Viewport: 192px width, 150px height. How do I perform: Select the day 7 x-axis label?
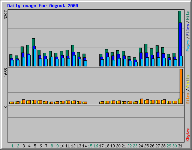pyautogui.click(x=46, y=146)
